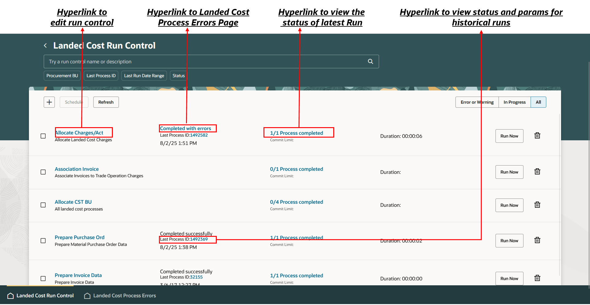Run Allocate CST BU now
Viewport: 590px width, 305px height.
pos(509,205)
